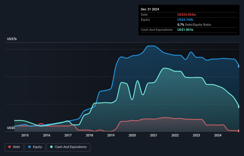Viewport: 244px width, 156px height.
Task: Click the Debt row label in tooltip
Action: [144, 15]
